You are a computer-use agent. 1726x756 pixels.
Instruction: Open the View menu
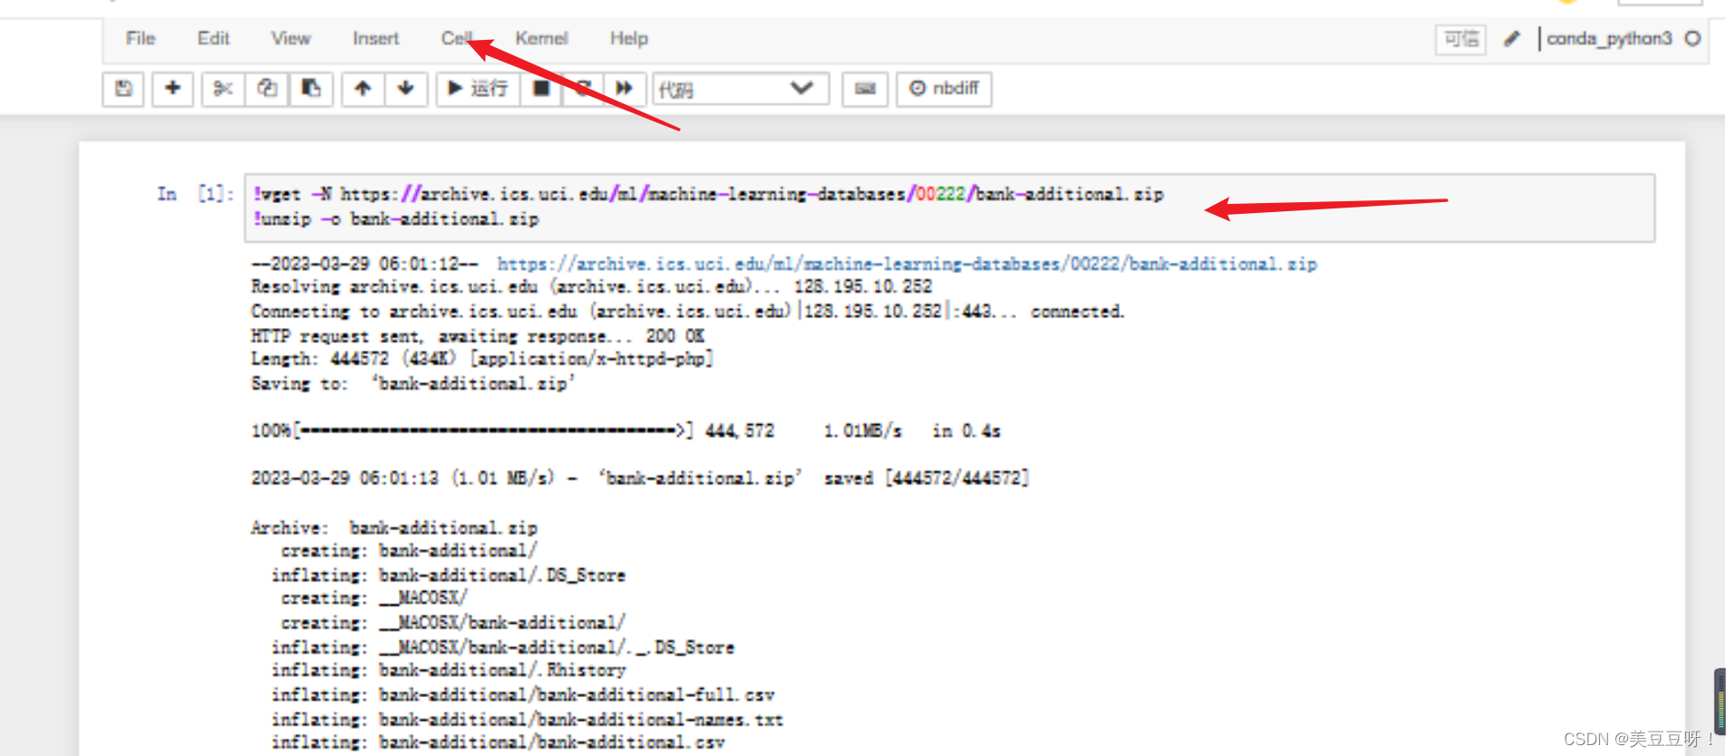(290, 38)
